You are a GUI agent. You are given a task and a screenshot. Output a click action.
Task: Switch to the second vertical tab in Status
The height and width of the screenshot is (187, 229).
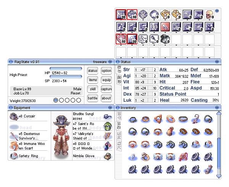coord(119,79)
